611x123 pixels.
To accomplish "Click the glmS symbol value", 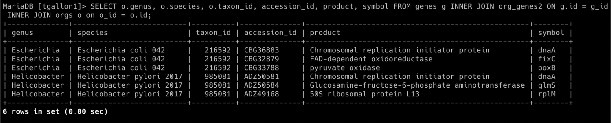I will (547, 85).
